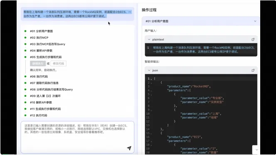276x155 pixels.
Task: Click the 修改代码 button
Action: point(59,64)
